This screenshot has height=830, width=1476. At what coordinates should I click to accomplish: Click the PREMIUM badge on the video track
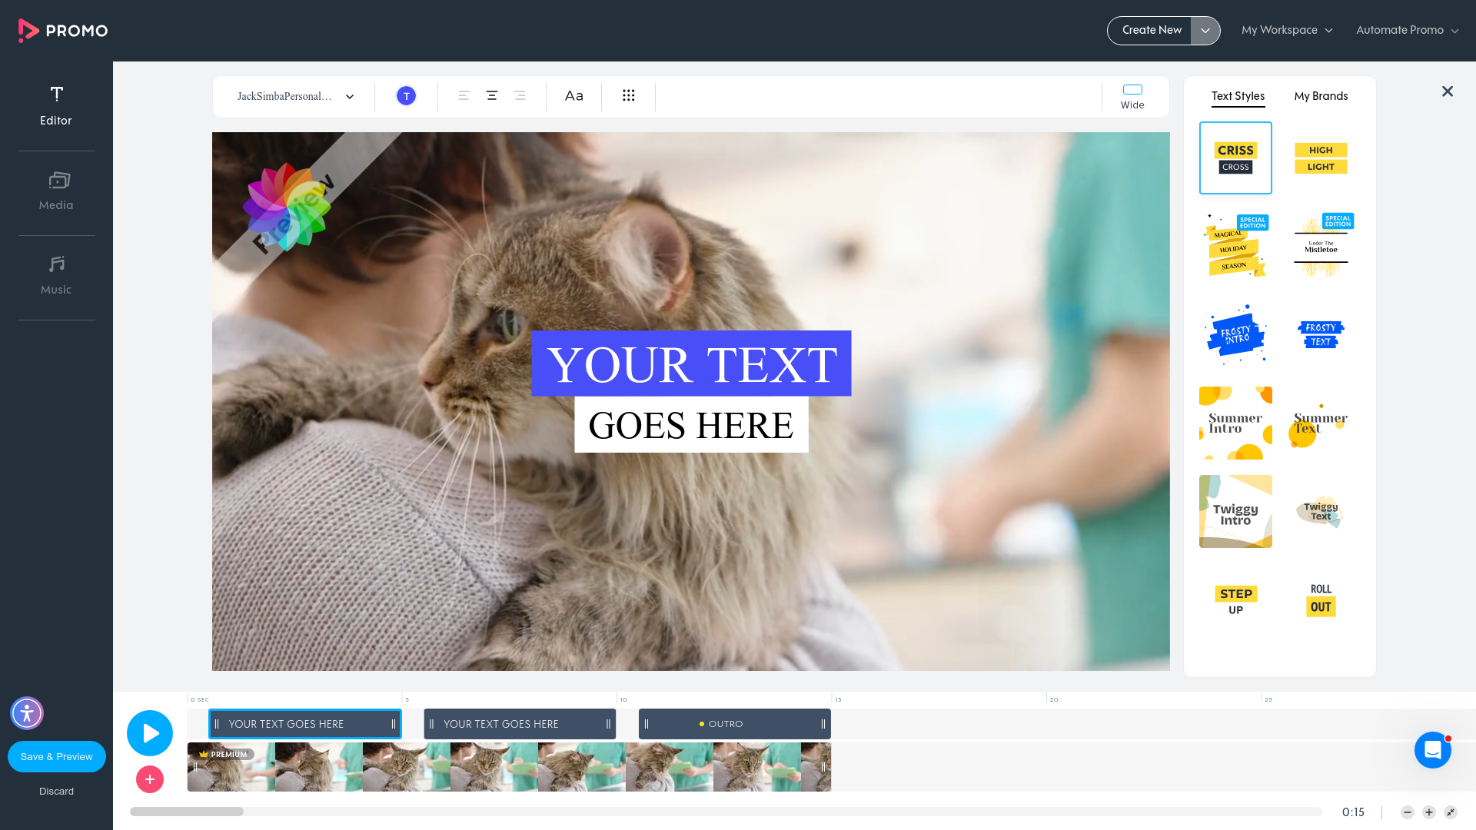pyautogui.click(x=224, y=755)
